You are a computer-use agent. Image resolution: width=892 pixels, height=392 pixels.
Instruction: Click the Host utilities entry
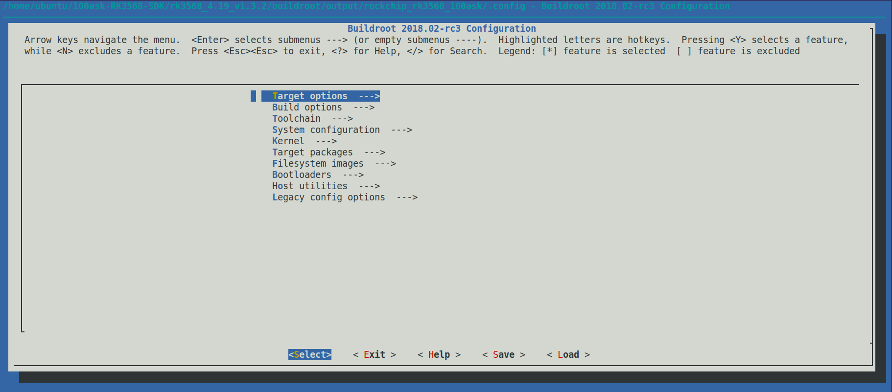pyautogui.click(x=309, y=186)
